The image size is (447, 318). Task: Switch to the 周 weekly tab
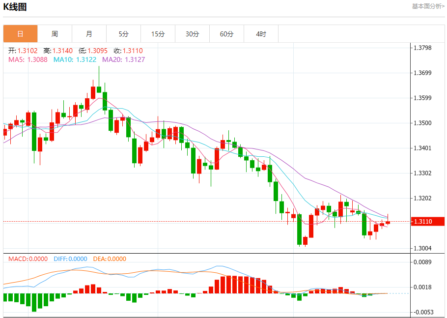55,34
